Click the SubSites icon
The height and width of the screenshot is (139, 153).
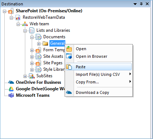click(32, 76)
